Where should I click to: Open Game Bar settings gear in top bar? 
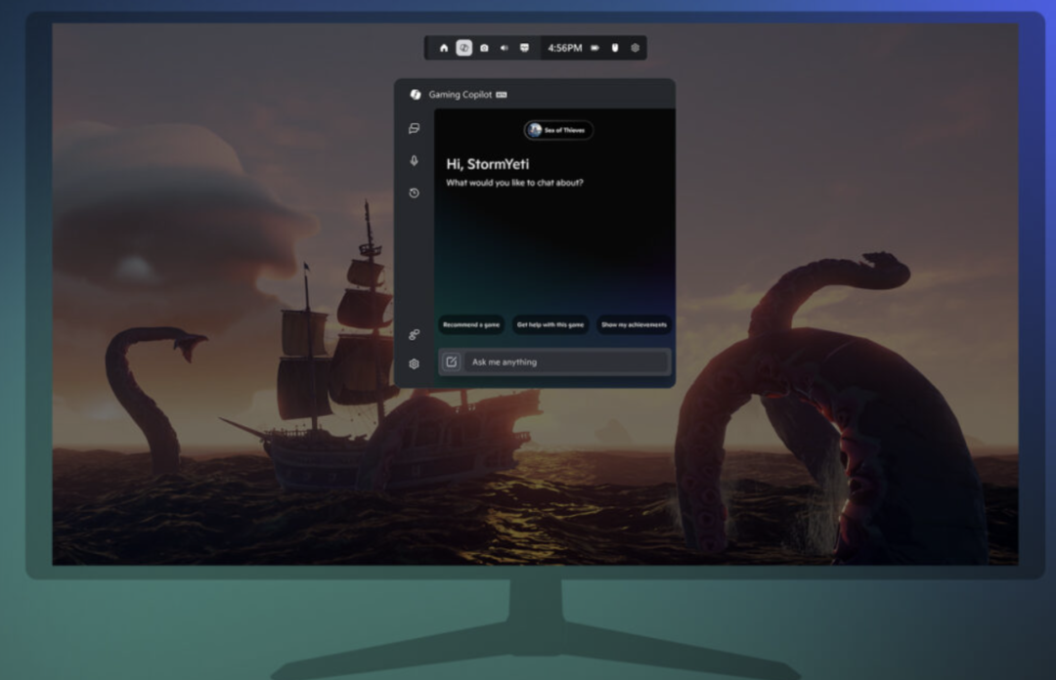[635, 48]
